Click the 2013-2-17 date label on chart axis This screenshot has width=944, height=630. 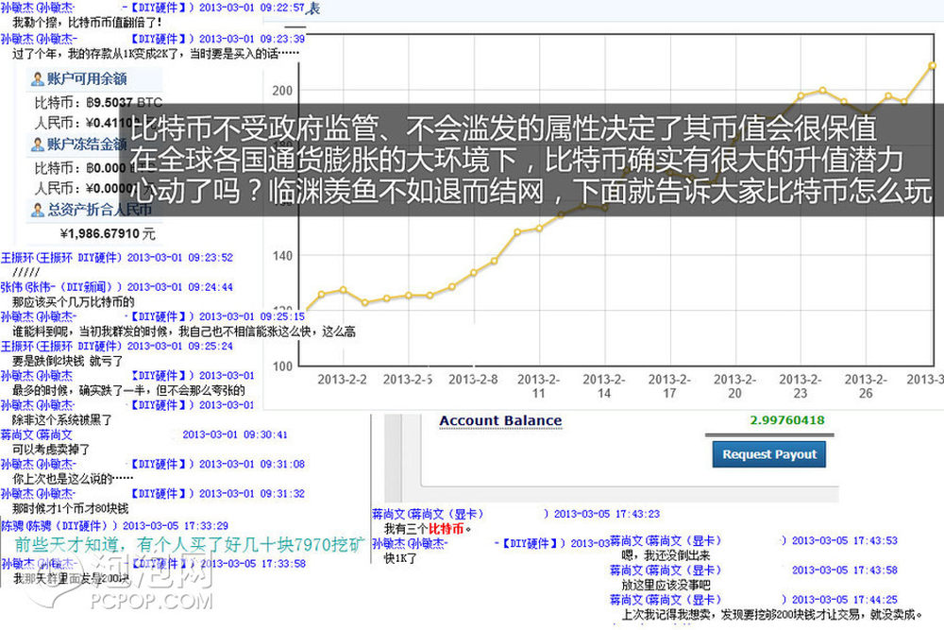(x=669, y=386)
